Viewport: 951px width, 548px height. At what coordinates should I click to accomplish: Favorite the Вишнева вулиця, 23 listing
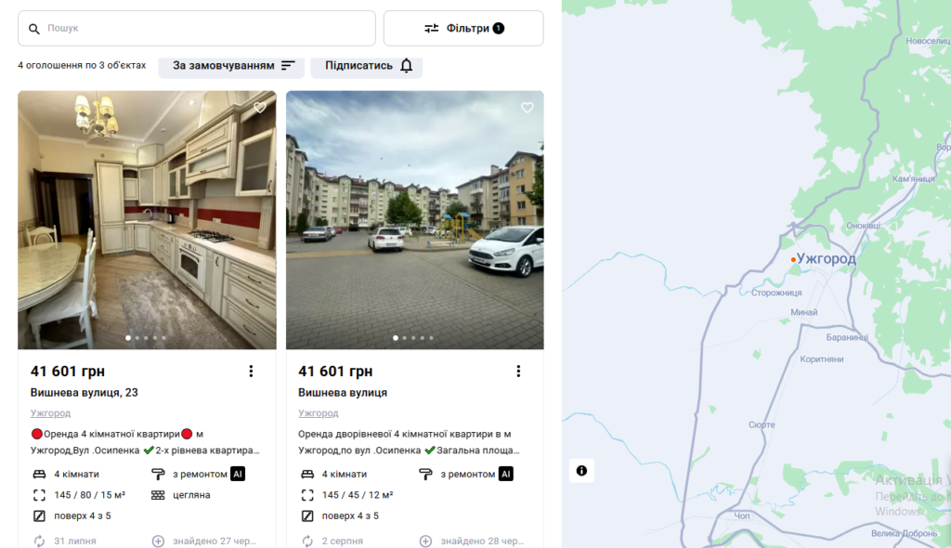260,108
